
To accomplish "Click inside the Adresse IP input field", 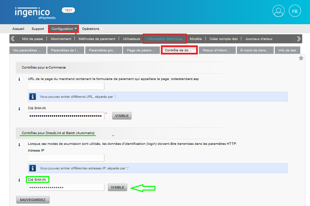I will (x=66, y=158).
